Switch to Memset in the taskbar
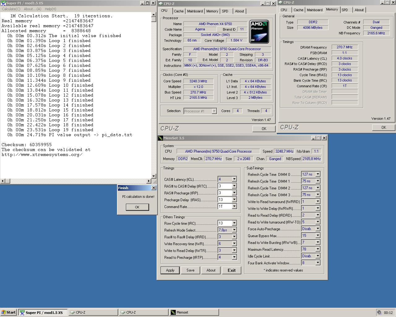Screen dimensions: 396x317 pos(194,312)
